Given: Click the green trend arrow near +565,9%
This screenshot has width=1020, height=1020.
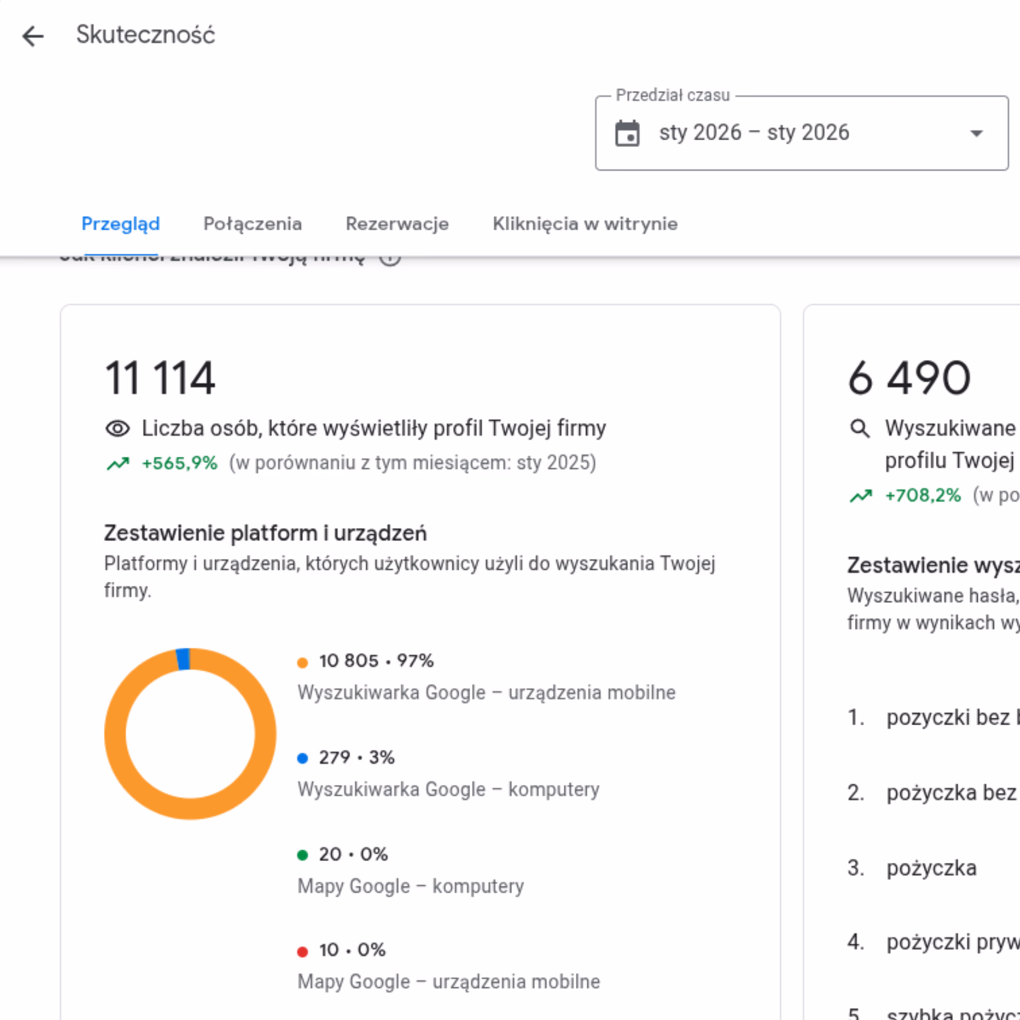Looking at the screenshot, I should (118, 463).
